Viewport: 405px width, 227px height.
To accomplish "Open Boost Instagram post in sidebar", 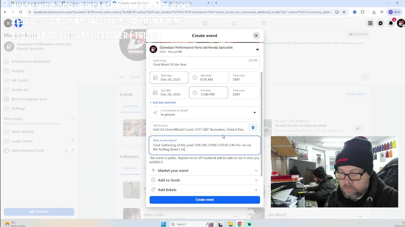I will tap(29, 99).
